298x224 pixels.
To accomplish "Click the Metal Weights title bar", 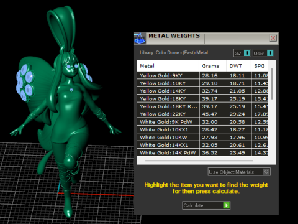I will coord(206,39).
